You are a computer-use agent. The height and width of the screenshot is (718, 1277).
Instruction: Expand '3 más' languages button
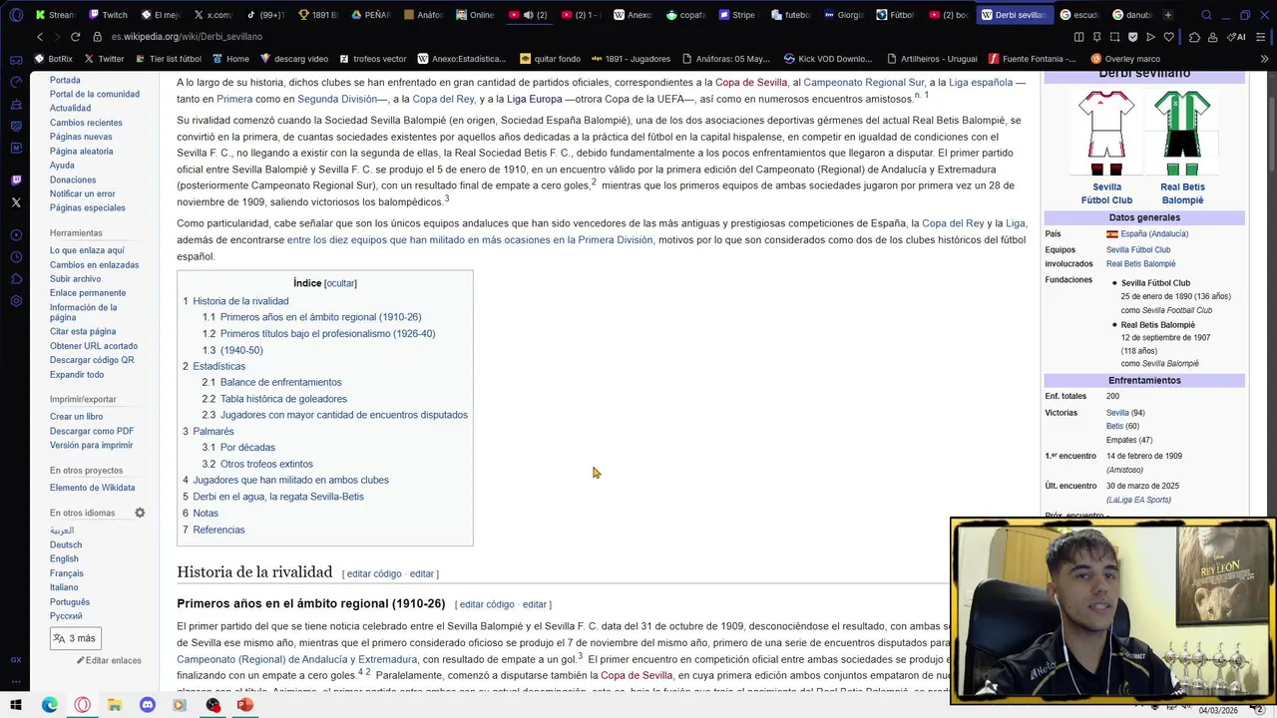pos(75,638)
